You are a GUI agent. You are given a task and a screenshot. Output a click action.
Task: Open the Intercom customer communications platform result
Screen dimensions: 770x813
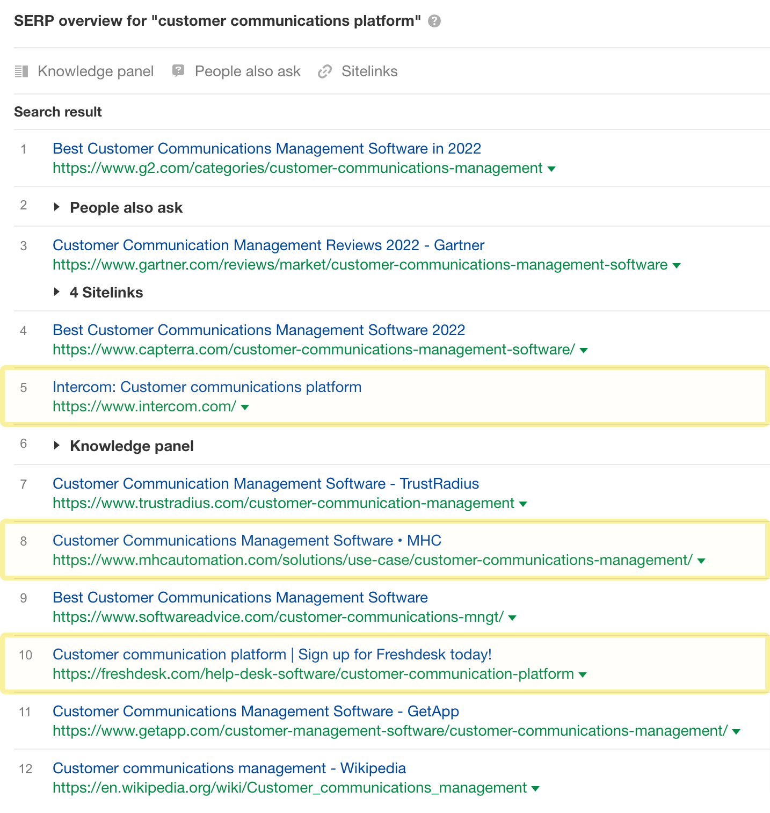point(207,387)
